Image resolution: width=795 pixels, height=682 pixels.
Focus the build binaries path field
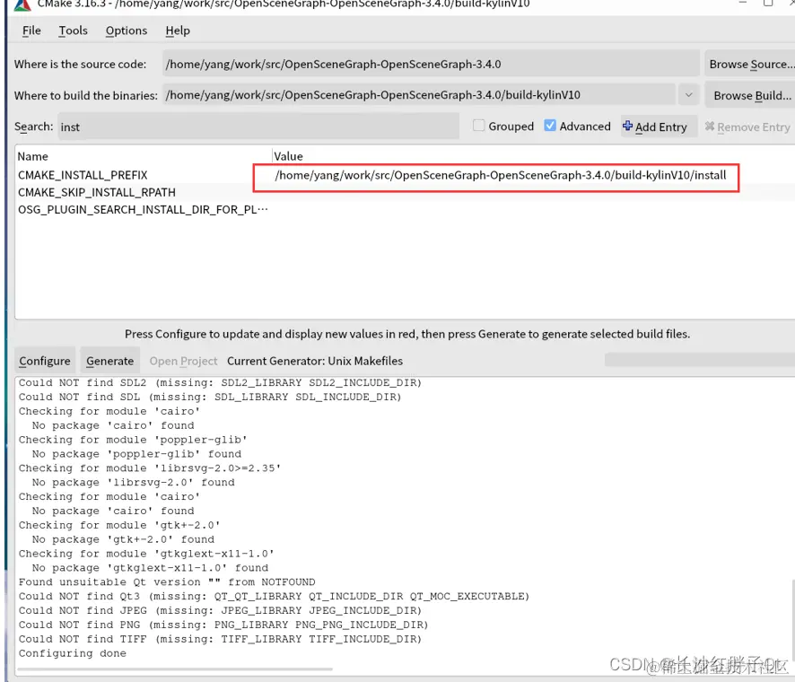(419, 95)
